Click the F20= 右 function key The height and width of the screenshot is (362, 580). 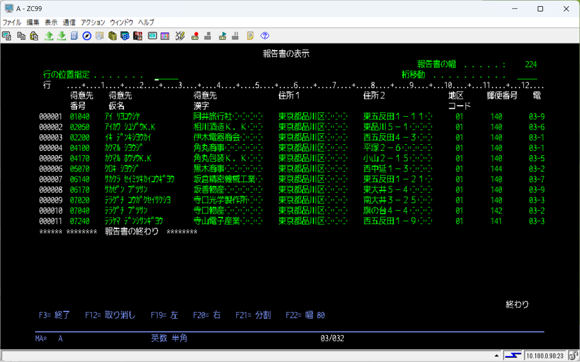click(x=207, y=315)
